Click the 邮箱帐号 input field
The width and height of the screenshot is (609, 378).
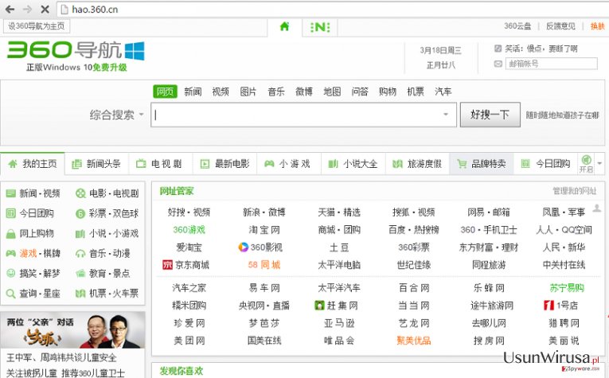click(x=551, y=64)
